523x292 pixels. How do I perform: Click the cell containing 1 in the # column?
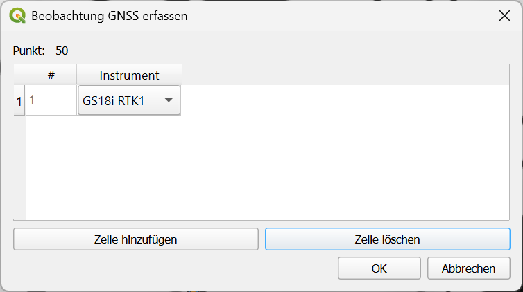(x=51, y=100)
